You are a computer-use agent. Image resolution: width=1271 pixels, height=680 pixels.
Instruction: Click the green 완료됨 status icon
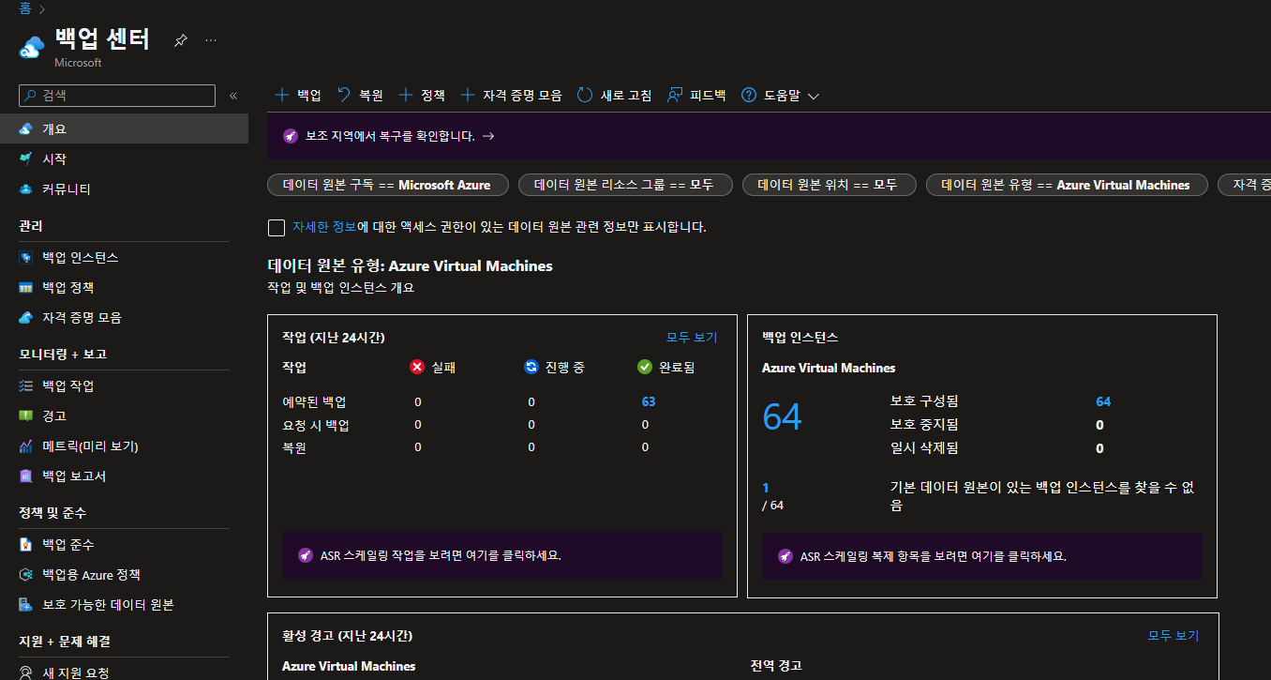coord(645,367)
